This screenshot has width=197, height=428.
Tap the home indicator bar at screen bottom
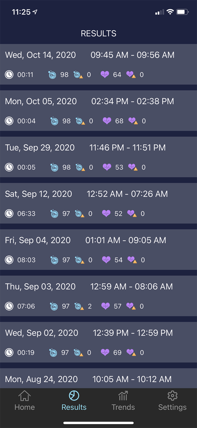click(x=98, y=423)
